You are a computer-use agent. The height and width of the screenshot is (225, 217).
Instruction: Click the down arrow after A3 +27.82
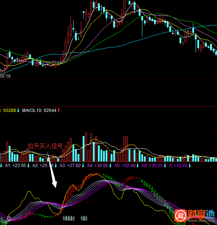[x=83, y=166]
